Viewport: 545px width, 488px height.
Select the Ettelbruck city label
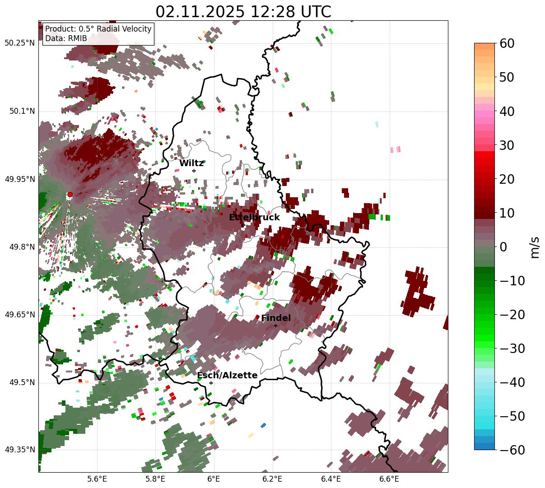254,218
